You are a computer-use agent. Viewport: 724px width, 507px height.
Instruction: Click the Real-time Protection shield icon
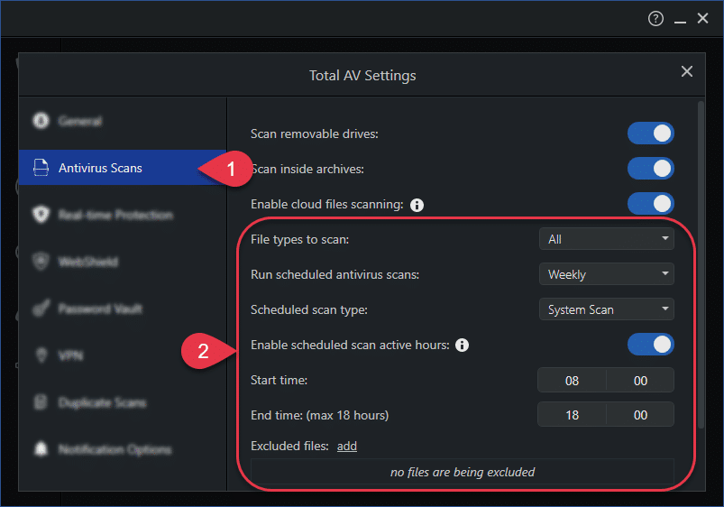click(x=41, y=215)
